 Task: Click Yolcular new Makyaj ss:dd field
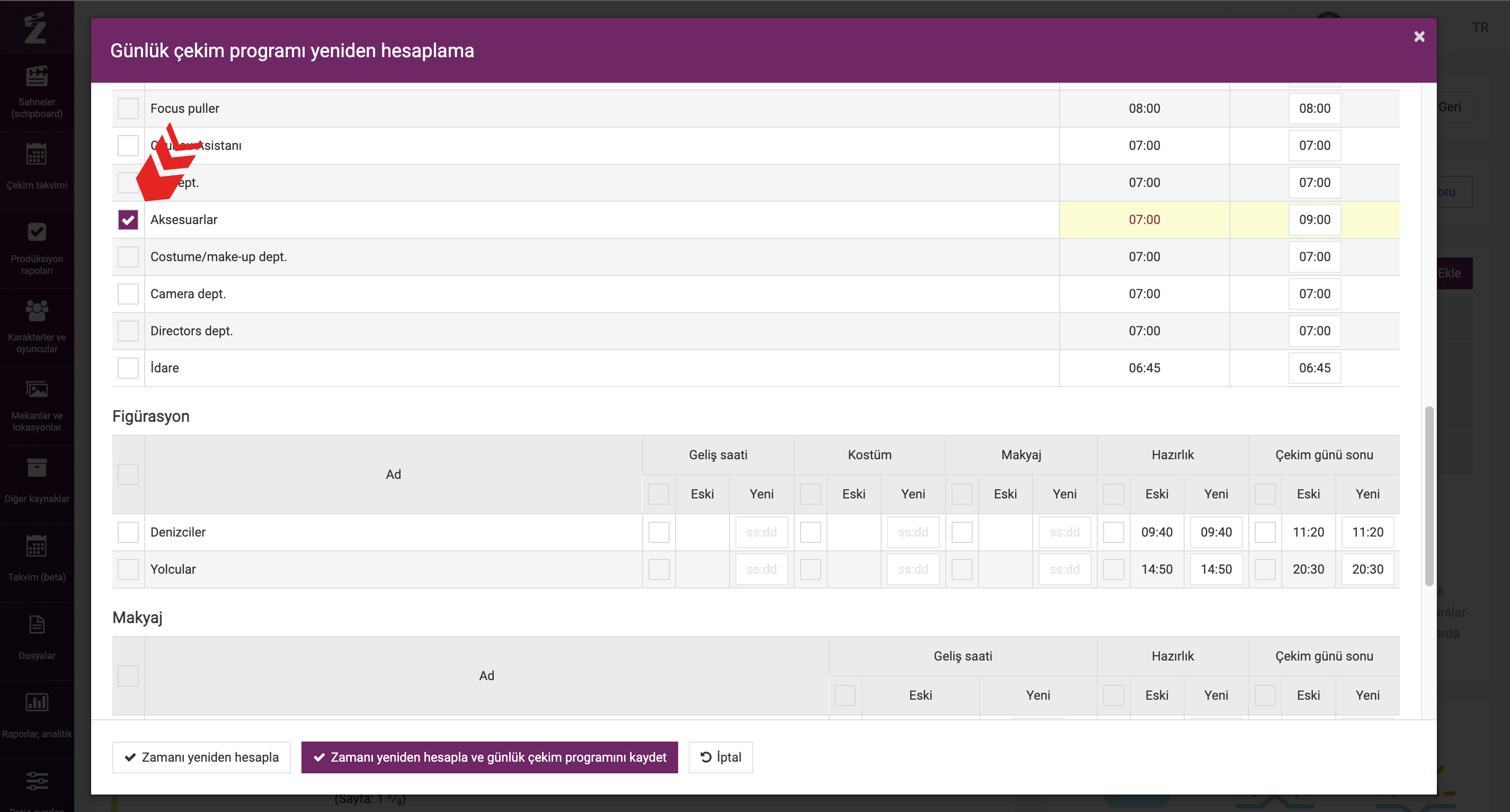click(1064, 569)
